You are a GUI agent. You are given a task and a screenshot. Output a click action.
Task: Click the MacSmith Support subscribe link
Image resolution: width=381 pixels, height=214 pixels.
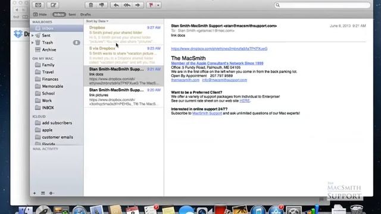pyautogui.click(x=207, y=114)
